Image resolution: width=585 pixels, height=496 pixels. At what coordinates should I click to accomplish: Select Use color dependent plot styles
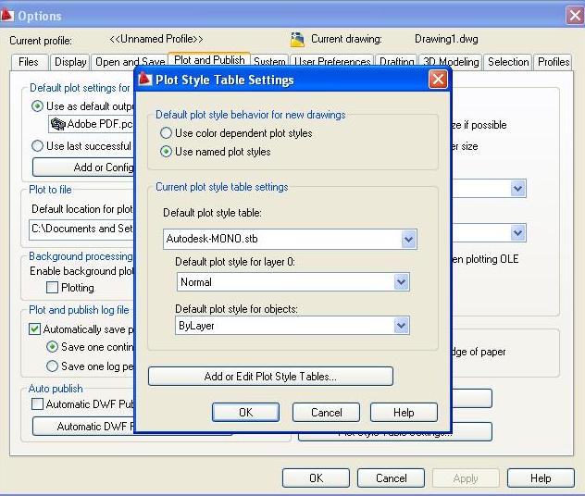point(166,133)
